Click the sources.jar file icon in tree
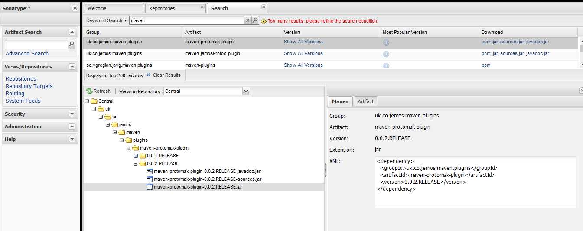The width and height of the screenshot is (583, 231). [x=150, y=179]
